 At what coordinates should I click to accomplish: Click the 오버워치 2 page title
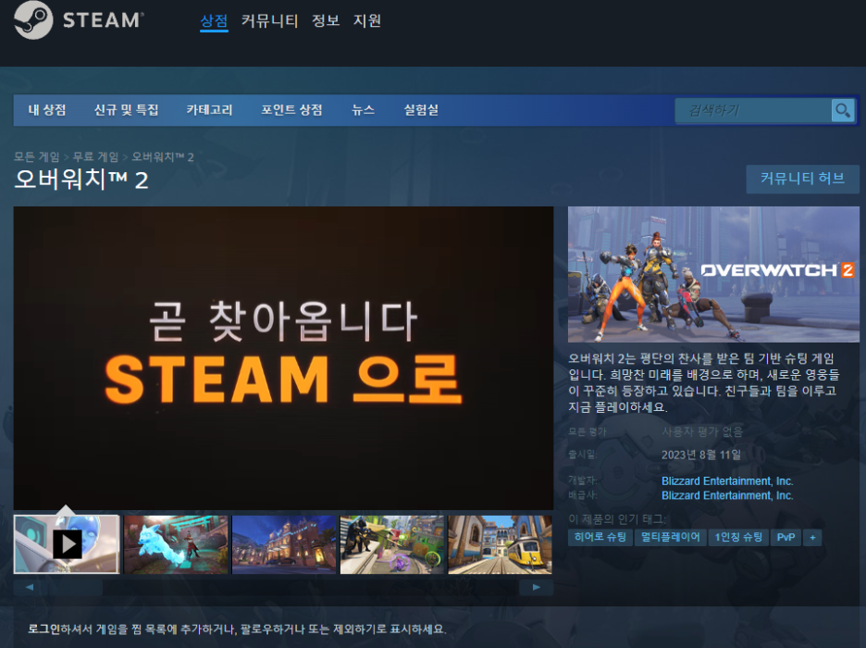pos(81,180)
